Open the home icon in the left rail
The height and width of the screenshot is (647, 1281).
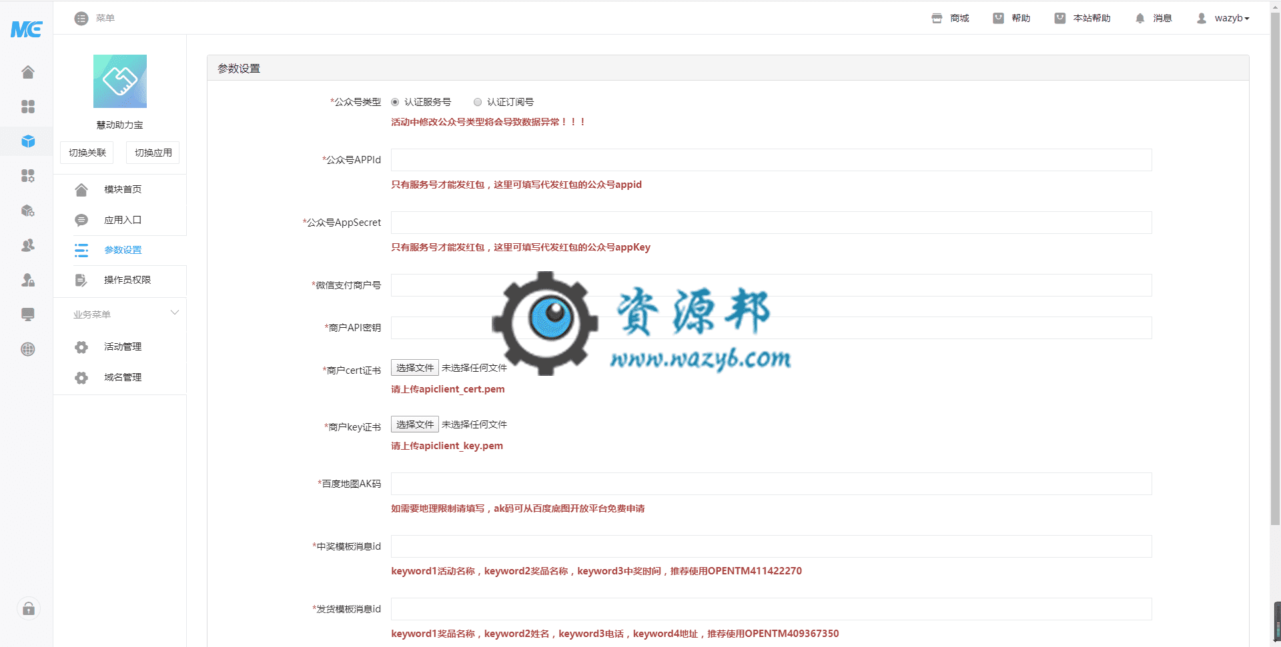tap(27, 72)
